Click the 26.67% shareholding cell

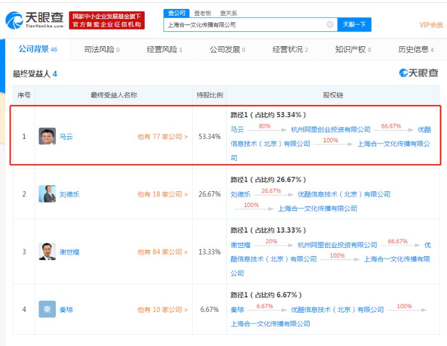pos(210,194)
